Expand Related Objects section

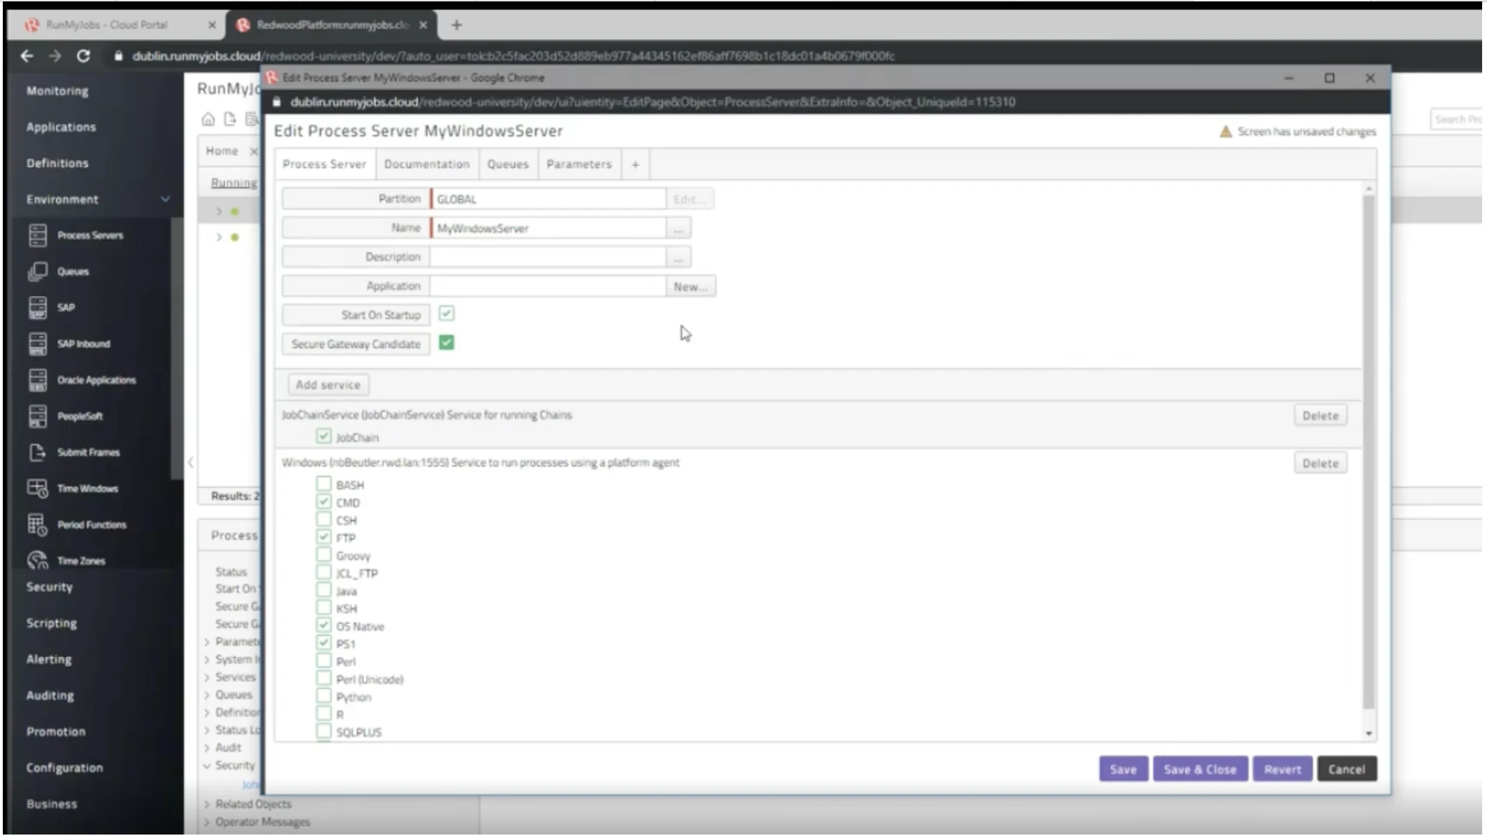207,805
